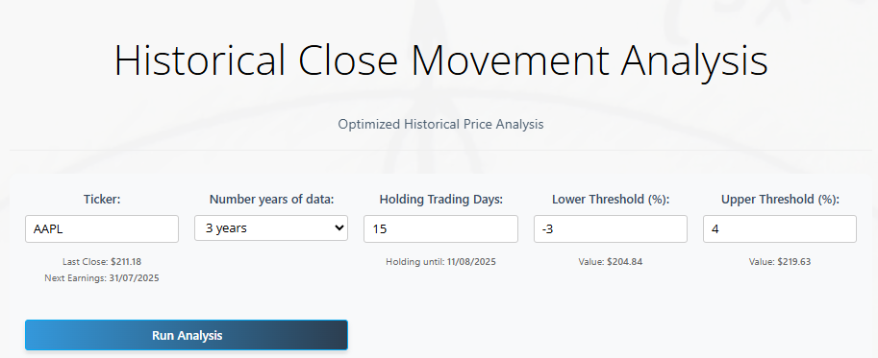Click the Holding Trading Days label

click(441, 200)
